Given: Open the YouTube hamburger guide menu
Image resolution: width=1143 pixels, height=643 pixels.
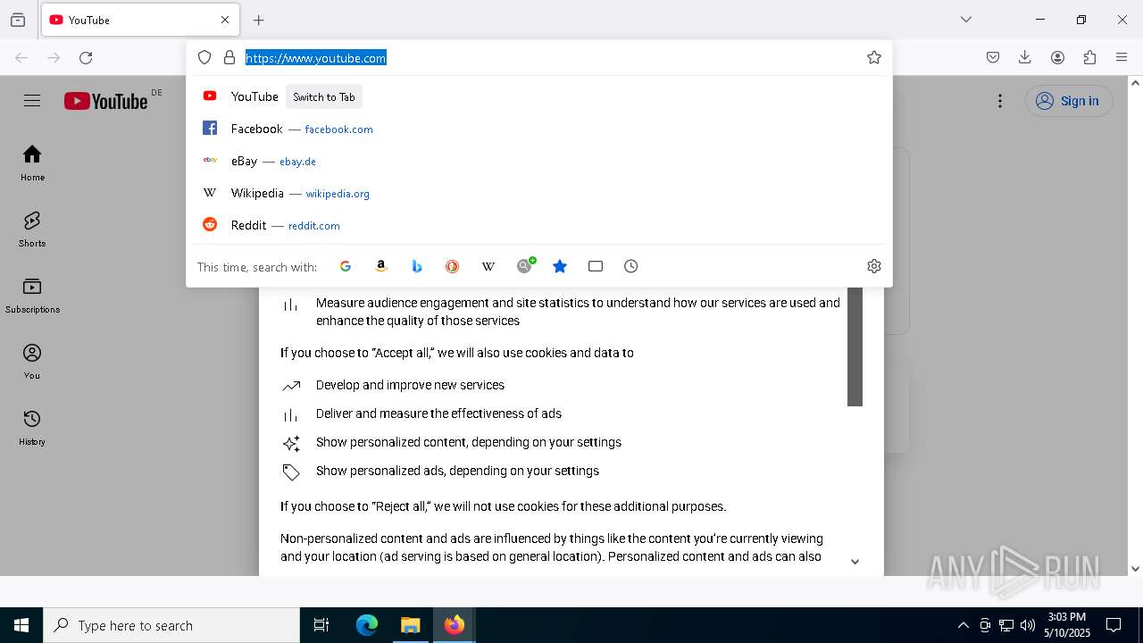Looking at the screenshot, I should (x=32, y=101).
